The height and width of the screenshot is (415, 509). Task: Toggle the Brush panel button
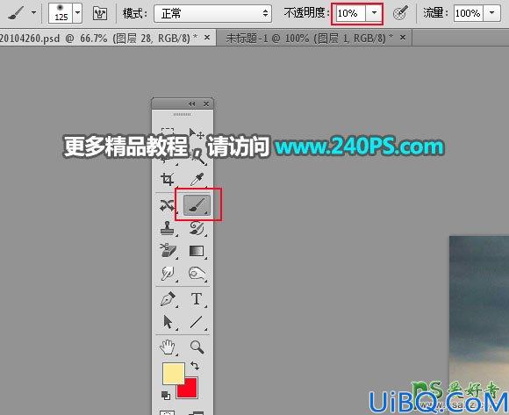[x=100, y=13]
